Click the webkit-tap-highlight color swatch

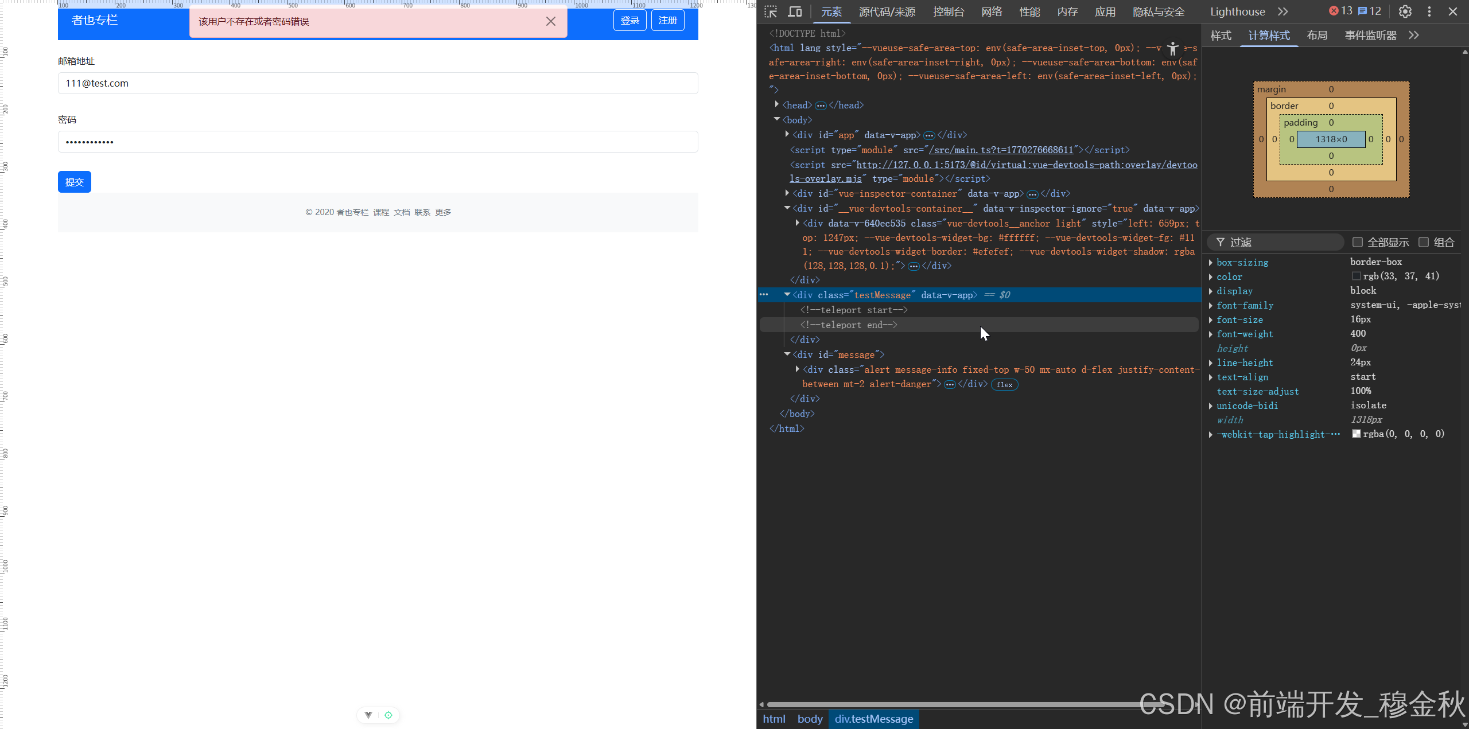tap(1357, 434)
